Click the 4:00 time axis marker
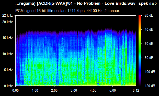 pos(93,90)
